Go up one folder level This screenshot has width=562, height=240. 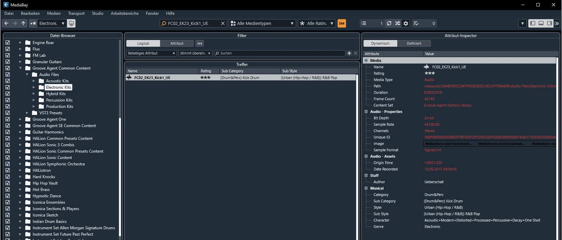[x=23, y=23]
